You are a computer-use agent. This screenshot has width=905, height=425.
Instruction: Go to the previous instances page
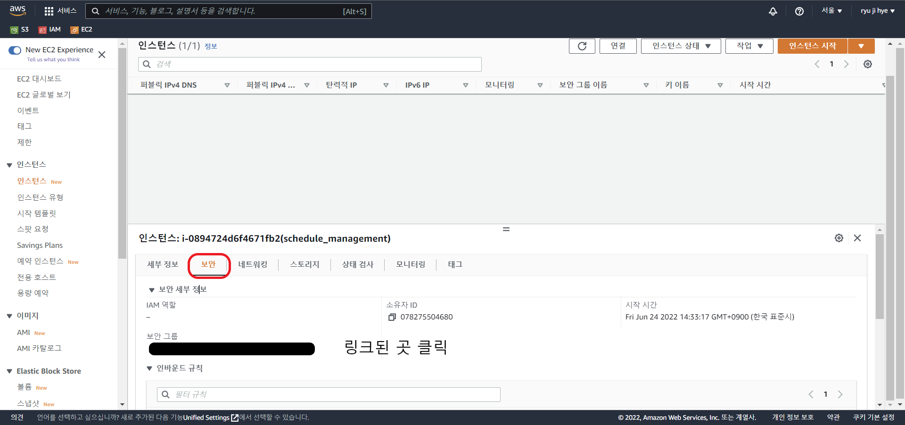point(817,64)
